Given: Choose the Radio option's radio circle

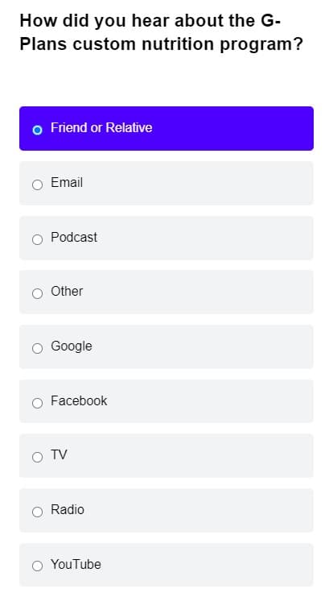Looking at the screenshot, I should 37,512.
